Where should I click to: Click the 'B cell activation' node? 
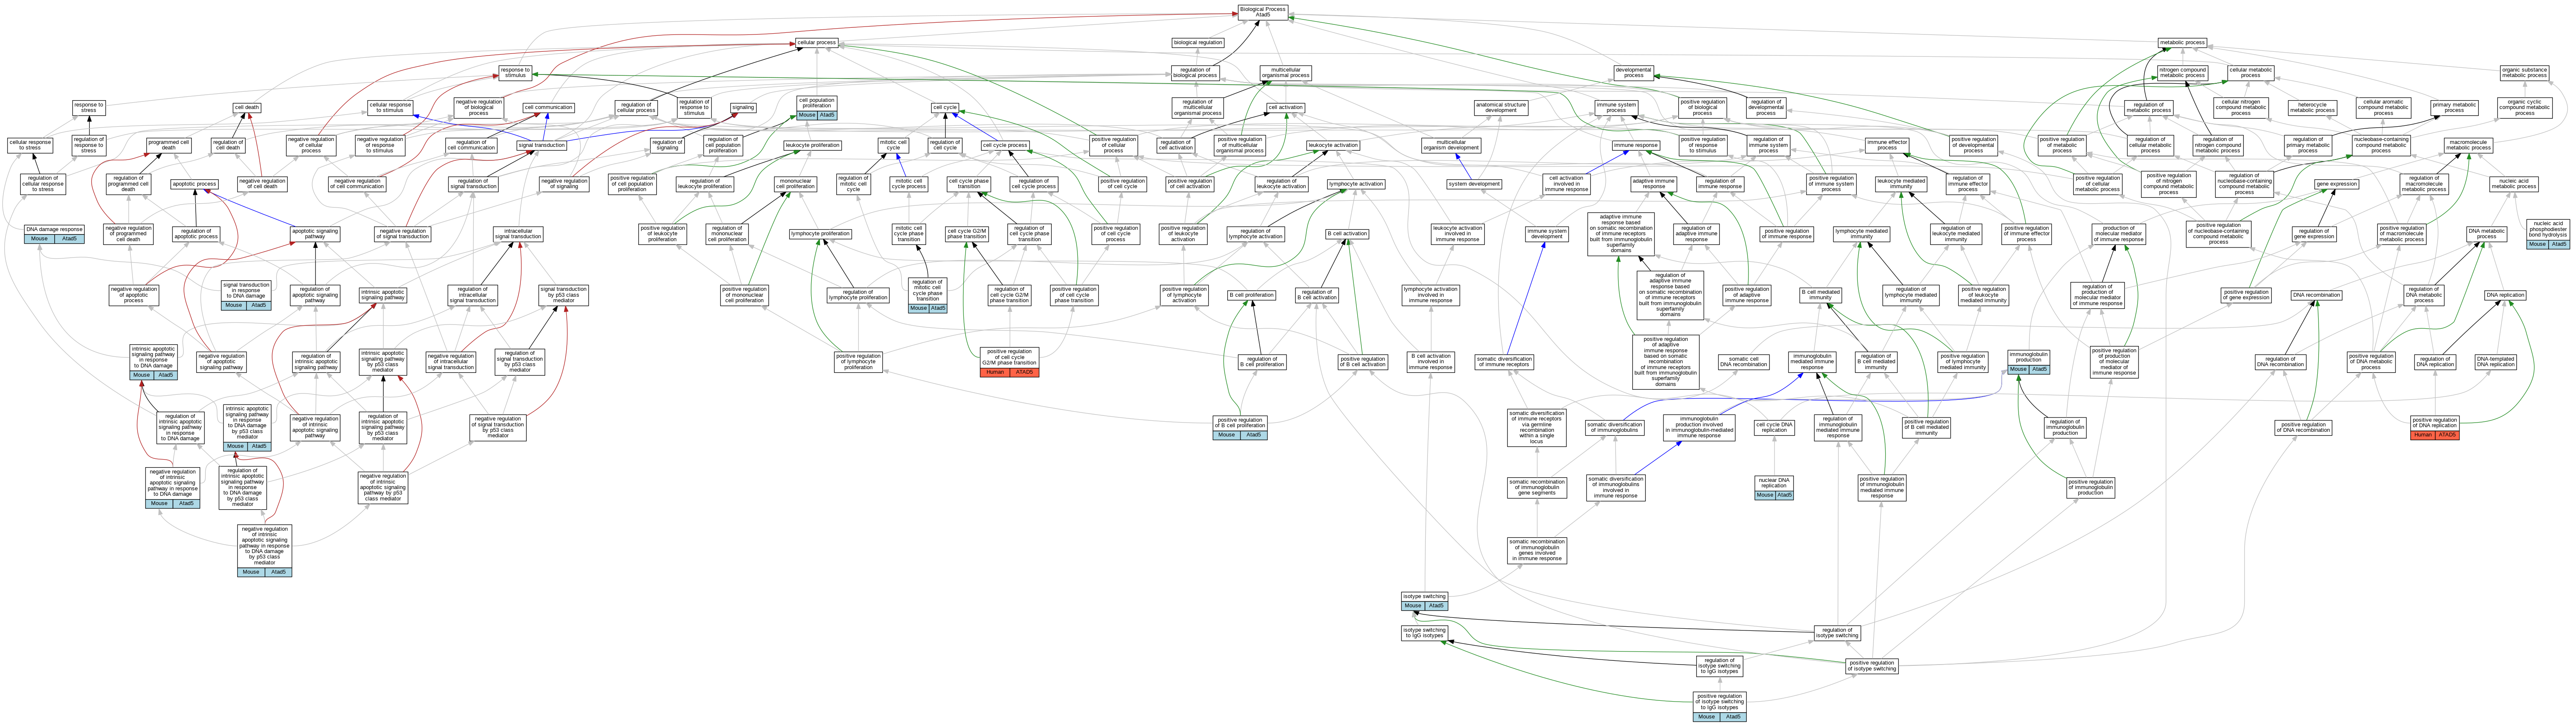click(1347, 234)
